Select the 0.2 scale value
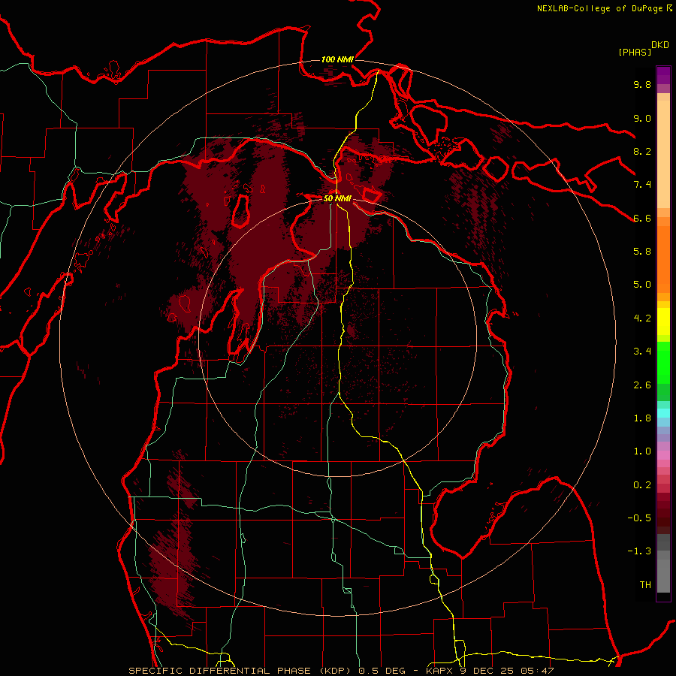Viewport: 676px width, 676px height. click(x=642, y=485)
